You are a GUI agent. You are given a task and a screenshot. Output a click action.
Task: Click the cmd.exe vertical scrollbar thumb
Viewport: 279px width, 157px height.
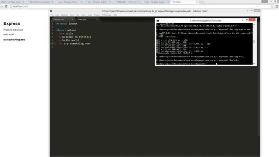[x=254, y=42]
